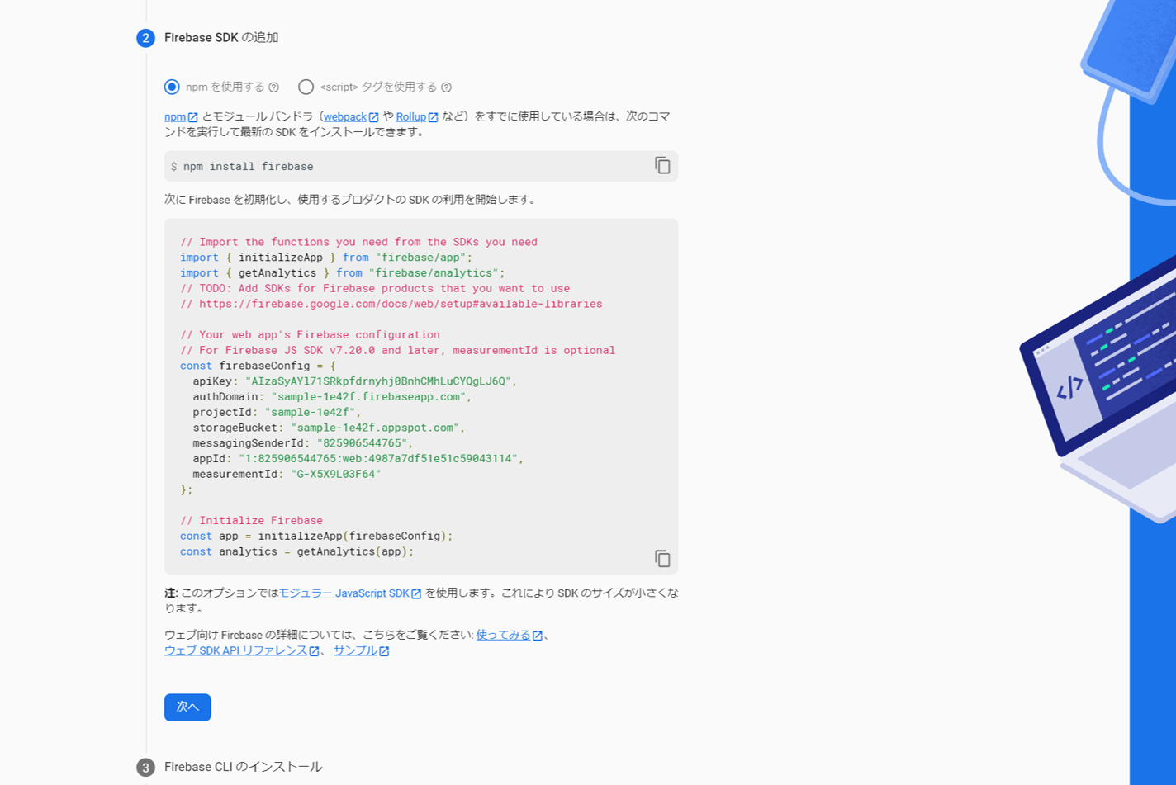Click the messagingSenderId value 825906544765
1176x785 pixels.
(x=362, y=443)
